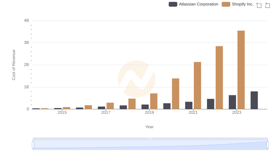
Task: Click the left handle of the range slider
Action: [x=33, y=145]
